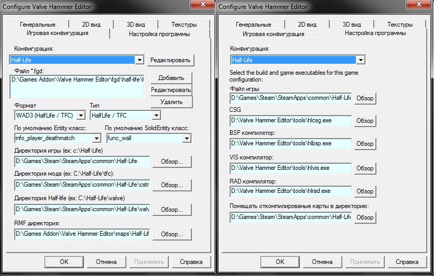Click the BSP компилятор hlbsp.exe field
This screenshot has height=276, width=434.
coord(290,144)
